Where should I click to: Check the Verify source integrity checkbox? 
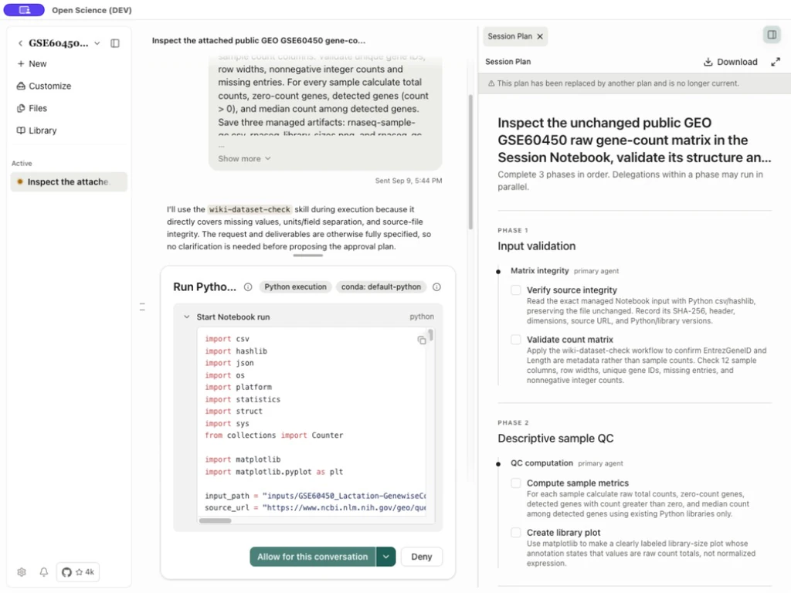coord(515,290)
